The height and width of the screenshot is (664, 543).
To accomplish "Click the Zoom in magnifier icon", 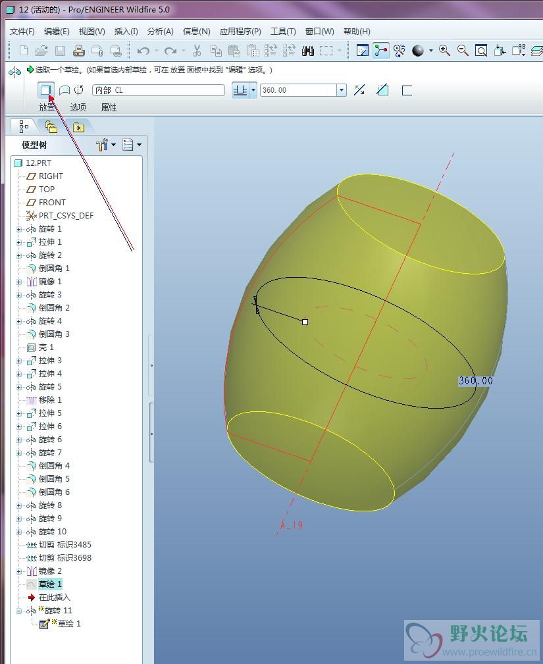I will click(x=444, y=51).
